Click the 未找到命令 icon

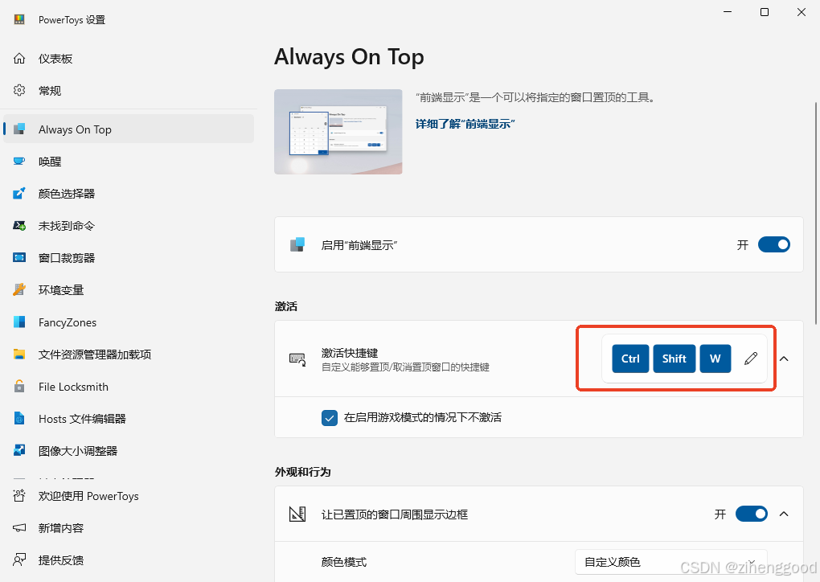coord(19,226)
